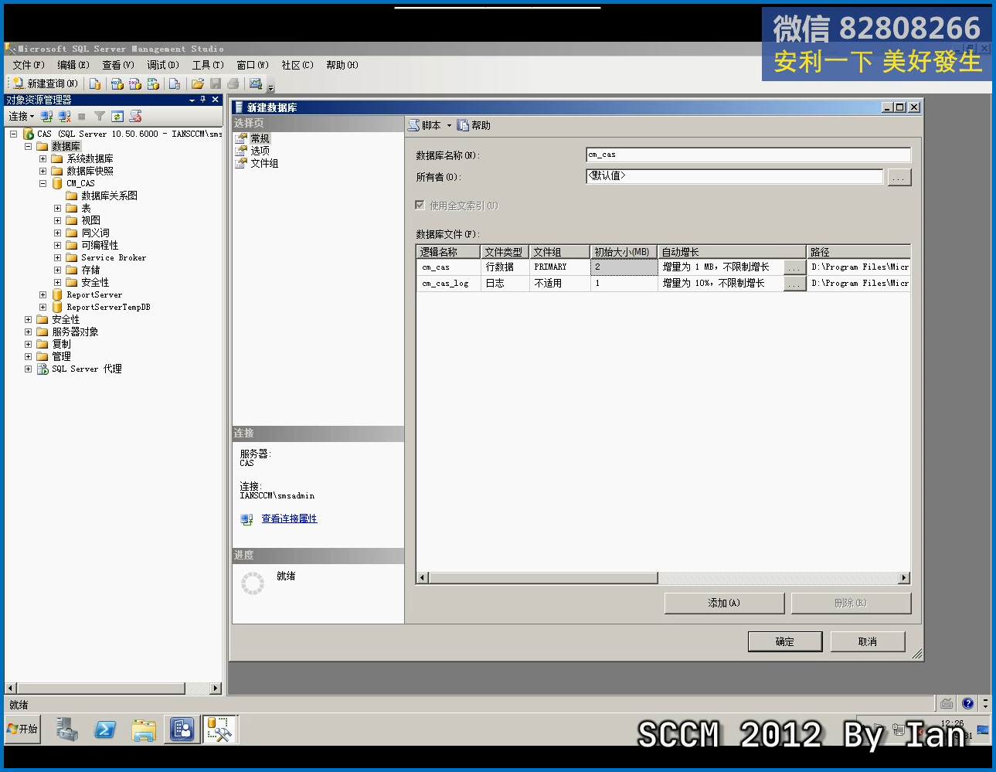Click the SQL Server Compact query icon
Viewport: 996px width, 772px height.
(x=175, y=83)
